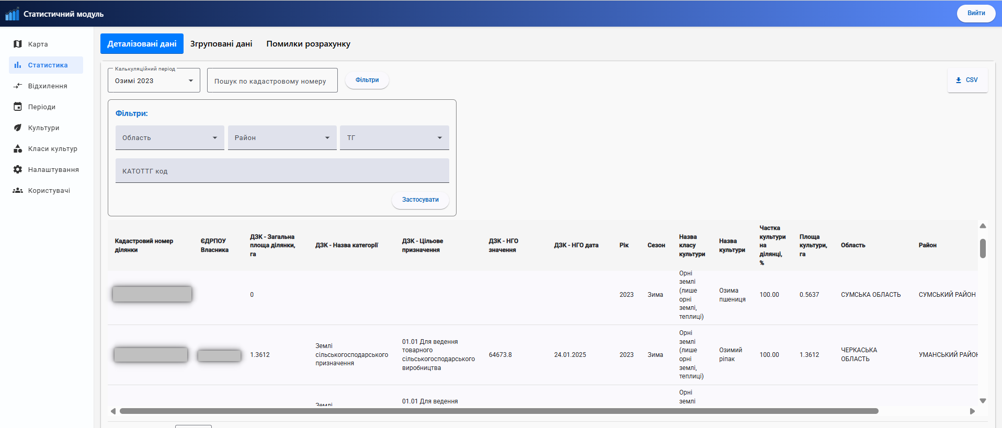Open the Відхилення arrows icon
The image size is (1002, 428).
click(x=18, y=86)
